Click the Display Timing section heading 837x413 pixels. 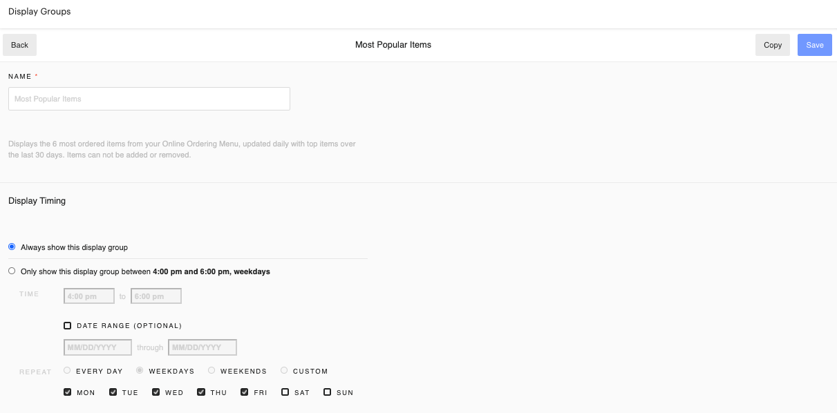[37, 201]
